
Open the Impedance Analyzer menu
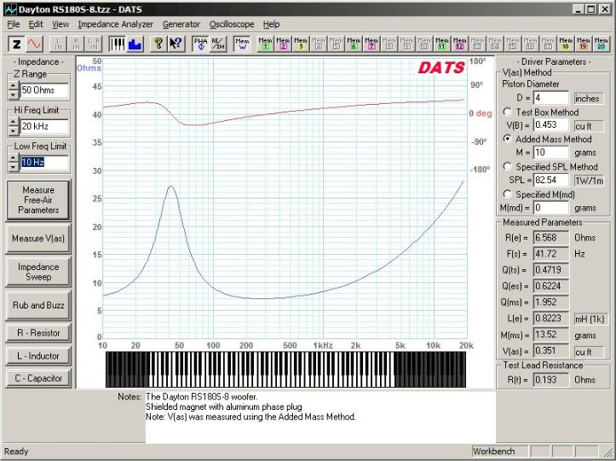point(115,25)
